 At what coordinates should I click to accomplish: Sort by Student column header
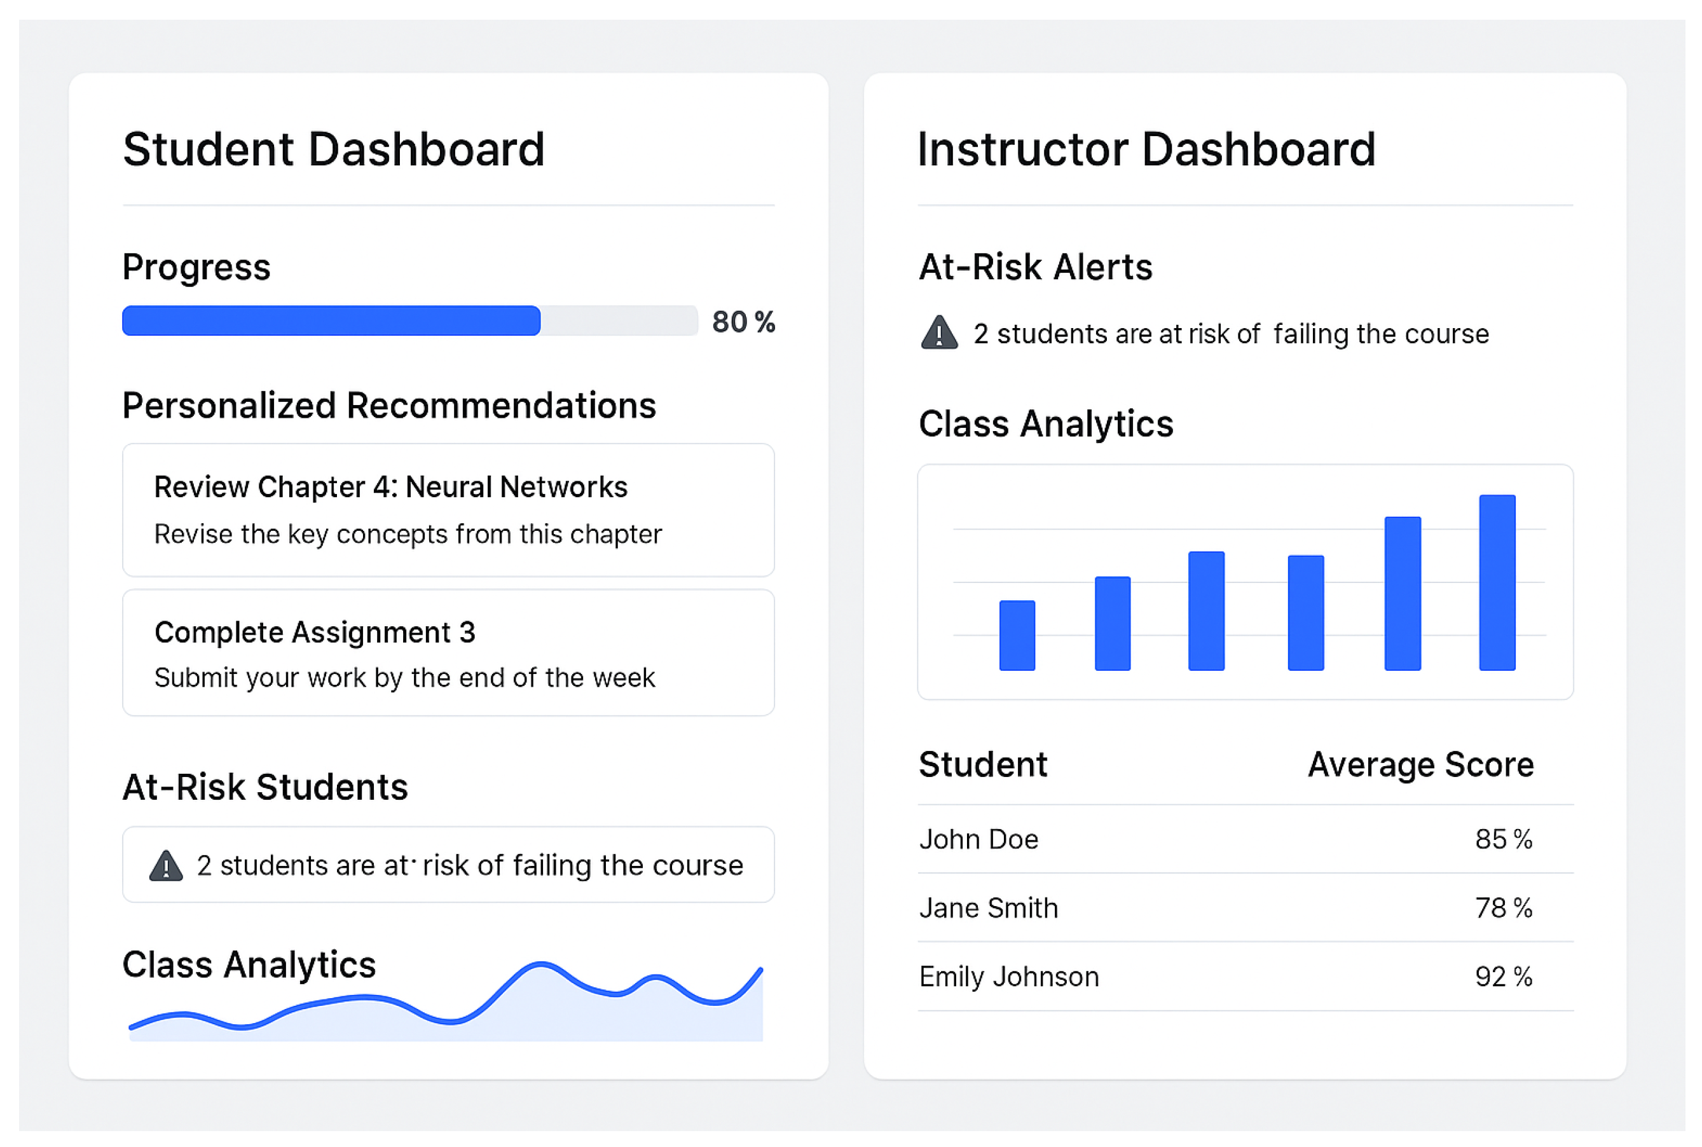click(983, 765)
